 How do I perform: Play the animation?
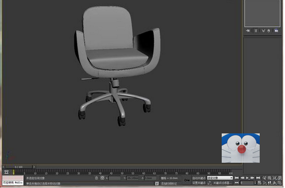pos(247,178)
